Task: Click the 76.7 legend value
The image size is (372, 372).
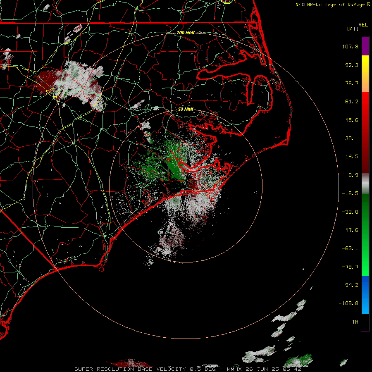Action: [352, 83]
